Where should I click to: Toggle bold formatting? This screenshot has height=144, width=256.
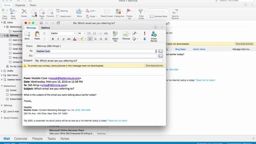[x=53, y=39]
